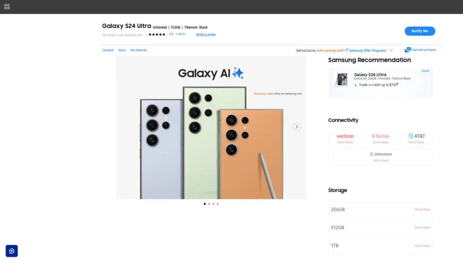Open the Write a review link
Screen dimensions: 463x261
206,34
